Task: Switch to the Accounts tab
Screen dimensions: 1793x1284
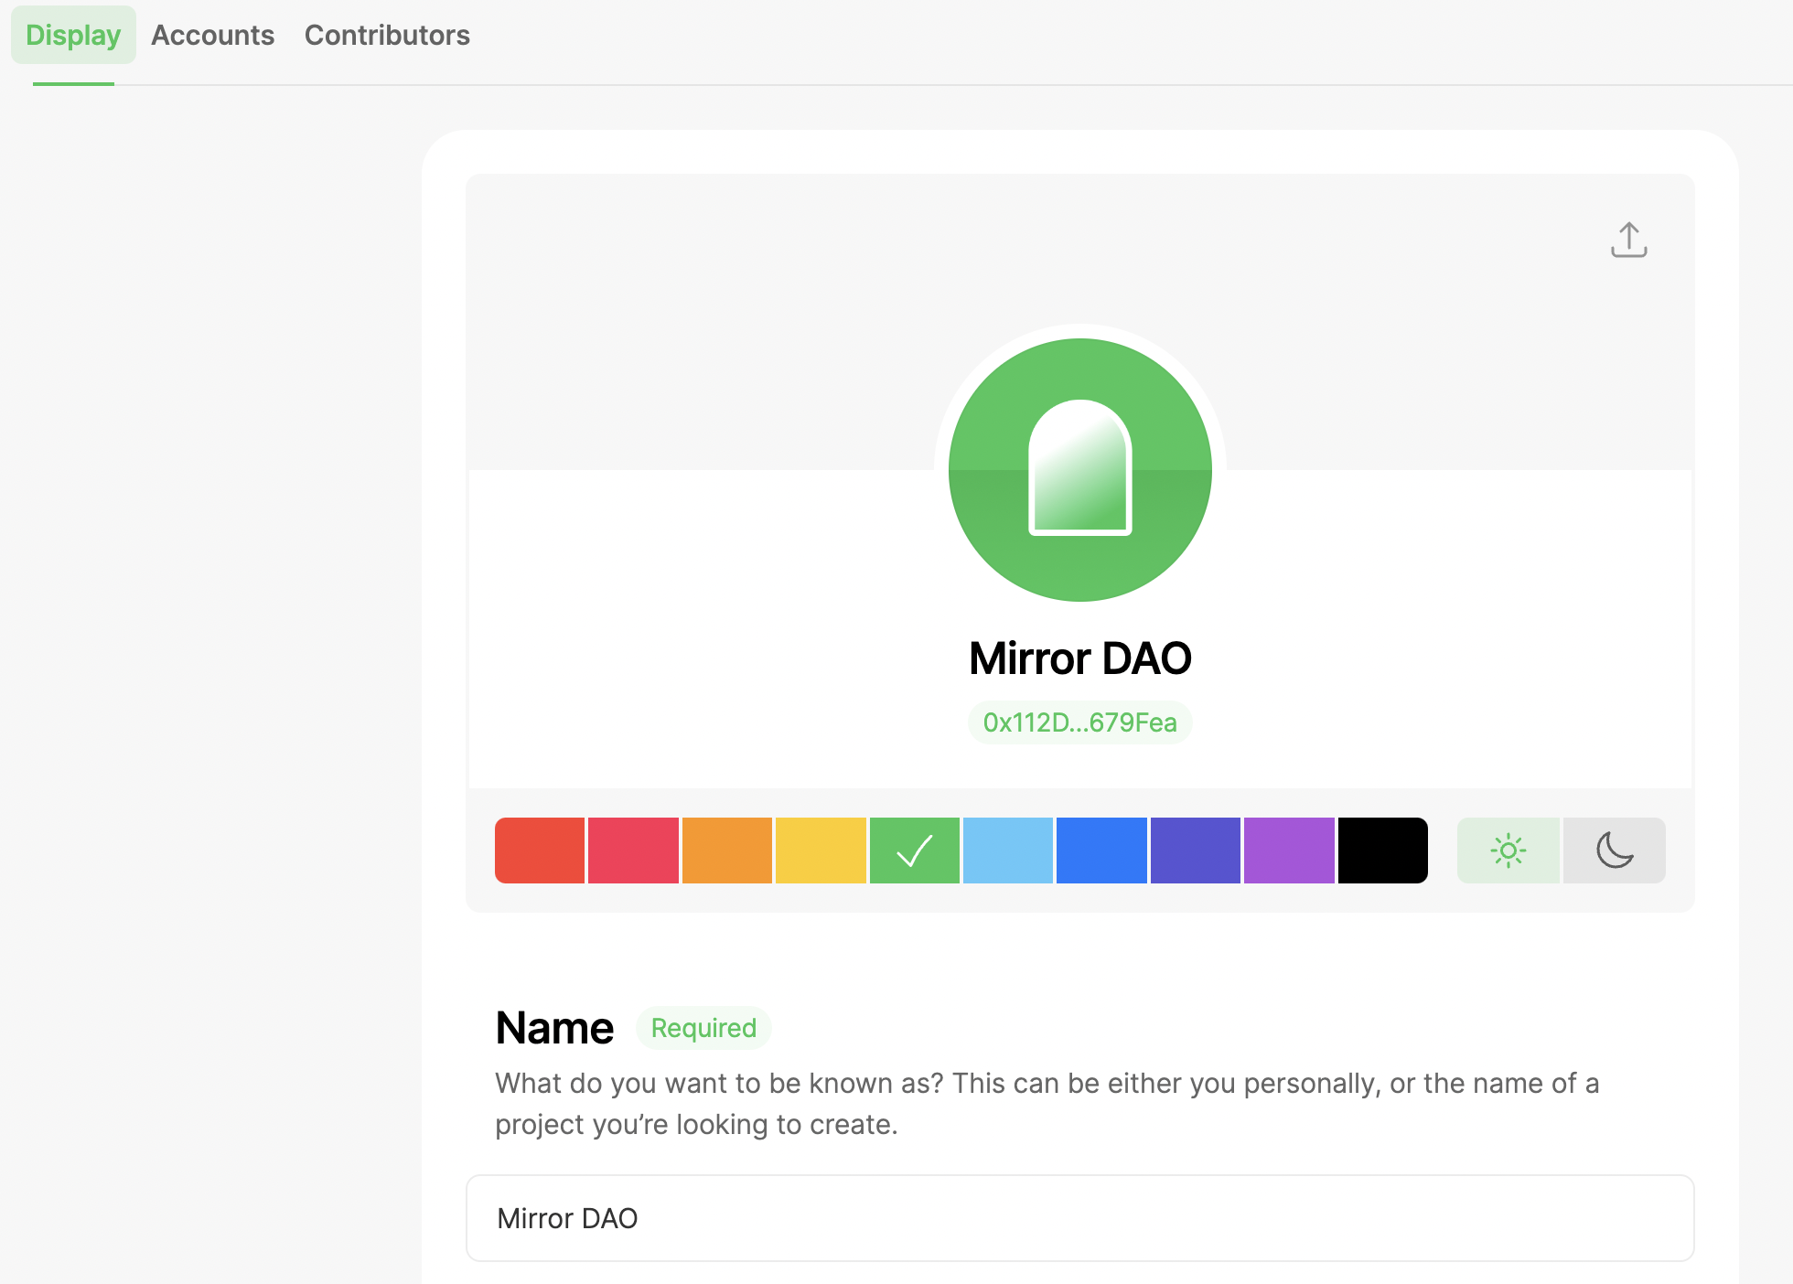Action: [x=212, y=35]
